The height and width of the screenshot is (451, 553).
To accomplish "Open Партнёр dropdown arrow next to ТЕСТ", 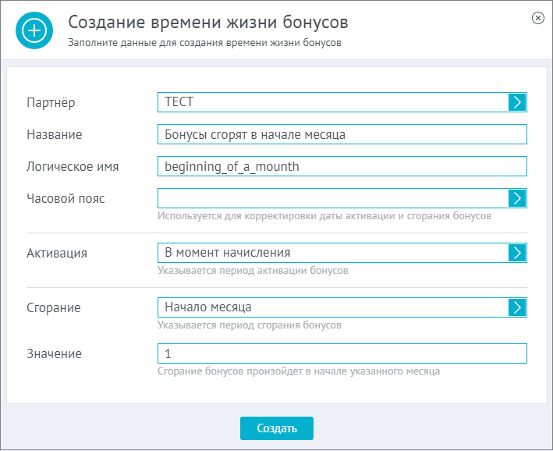I will pos(517,102).
